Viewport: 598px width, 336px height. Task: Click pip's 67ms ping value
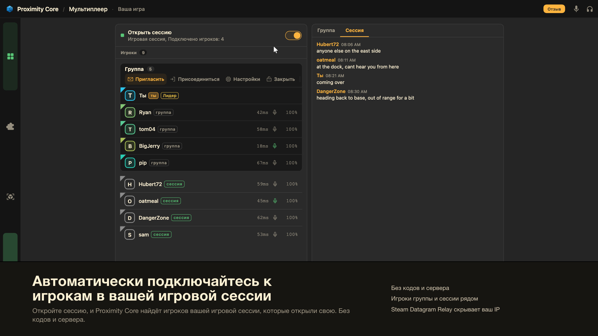point(262,163)
